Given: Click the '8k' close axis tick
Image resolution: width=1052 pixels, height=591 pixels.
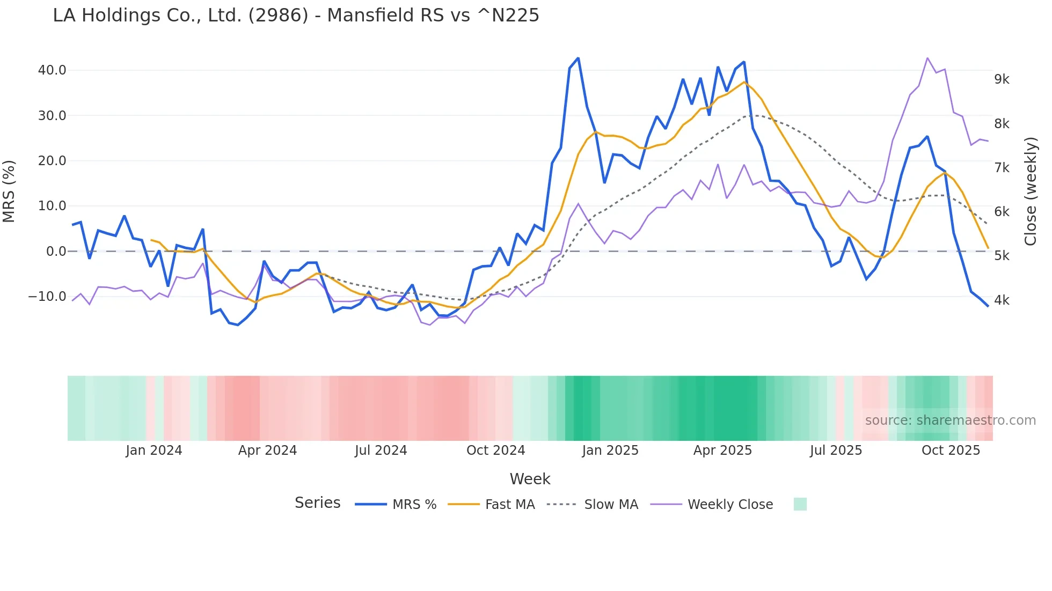Looking at the screenshot, I should (x=1002, y=124).
